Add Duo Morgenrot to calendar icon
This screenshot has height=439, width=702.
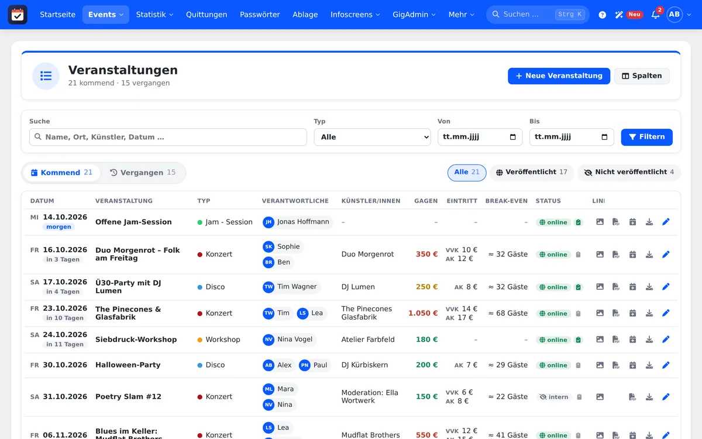tap(632, 255)
